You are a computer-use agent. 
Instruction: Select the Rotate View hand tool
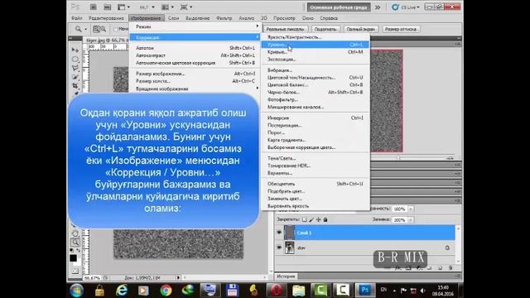pyautogui.click(x=75, y=233)
